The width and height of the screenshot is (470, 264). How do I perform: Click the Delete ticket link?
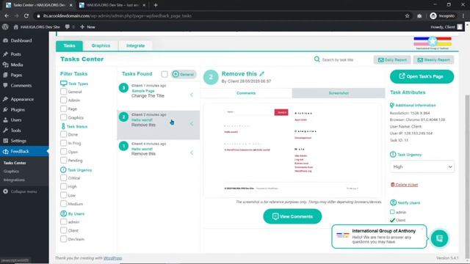pyautogui.click(x=405, y=185)
